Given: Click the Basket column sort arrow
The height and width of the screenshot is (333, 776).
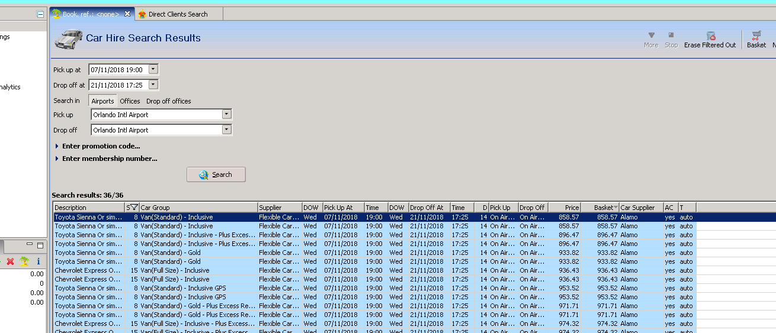Looking at the screenshot, I should pyautogui.click(x=616, y=208).
